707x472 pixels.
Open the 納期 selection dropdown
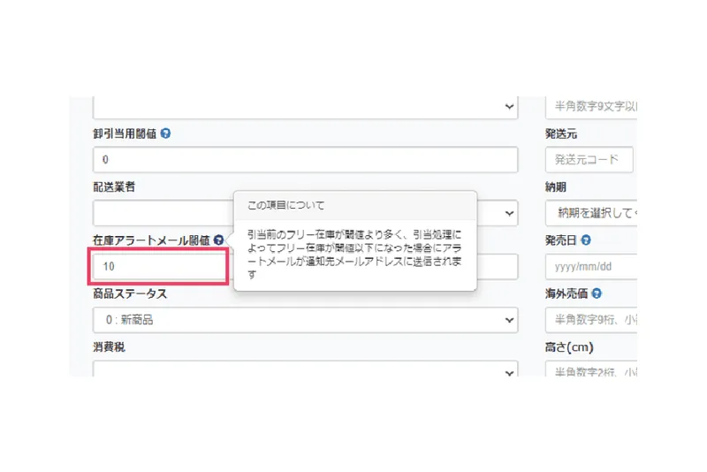point(591,213)
